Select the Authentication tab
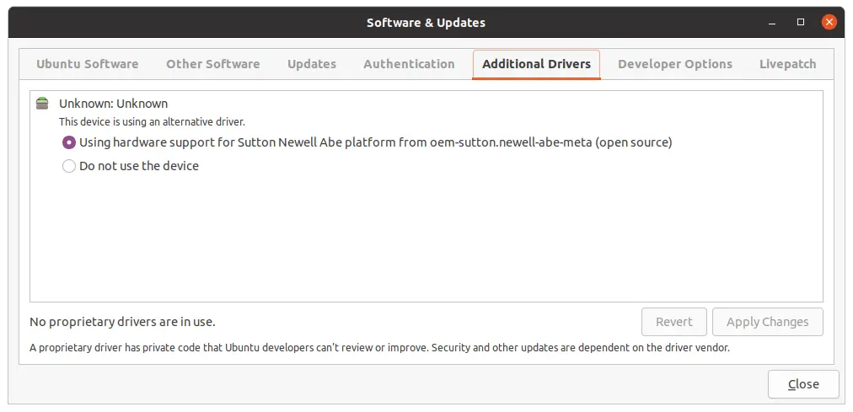This screenshot has width=853, height=412. 409,64
